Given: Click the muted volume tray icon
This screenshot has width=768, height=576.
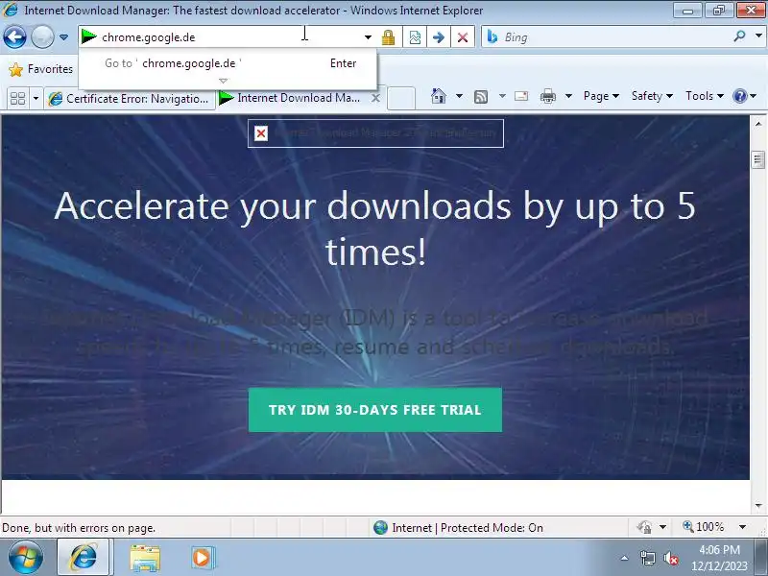Looking at the screenshot, I should 670,559.
